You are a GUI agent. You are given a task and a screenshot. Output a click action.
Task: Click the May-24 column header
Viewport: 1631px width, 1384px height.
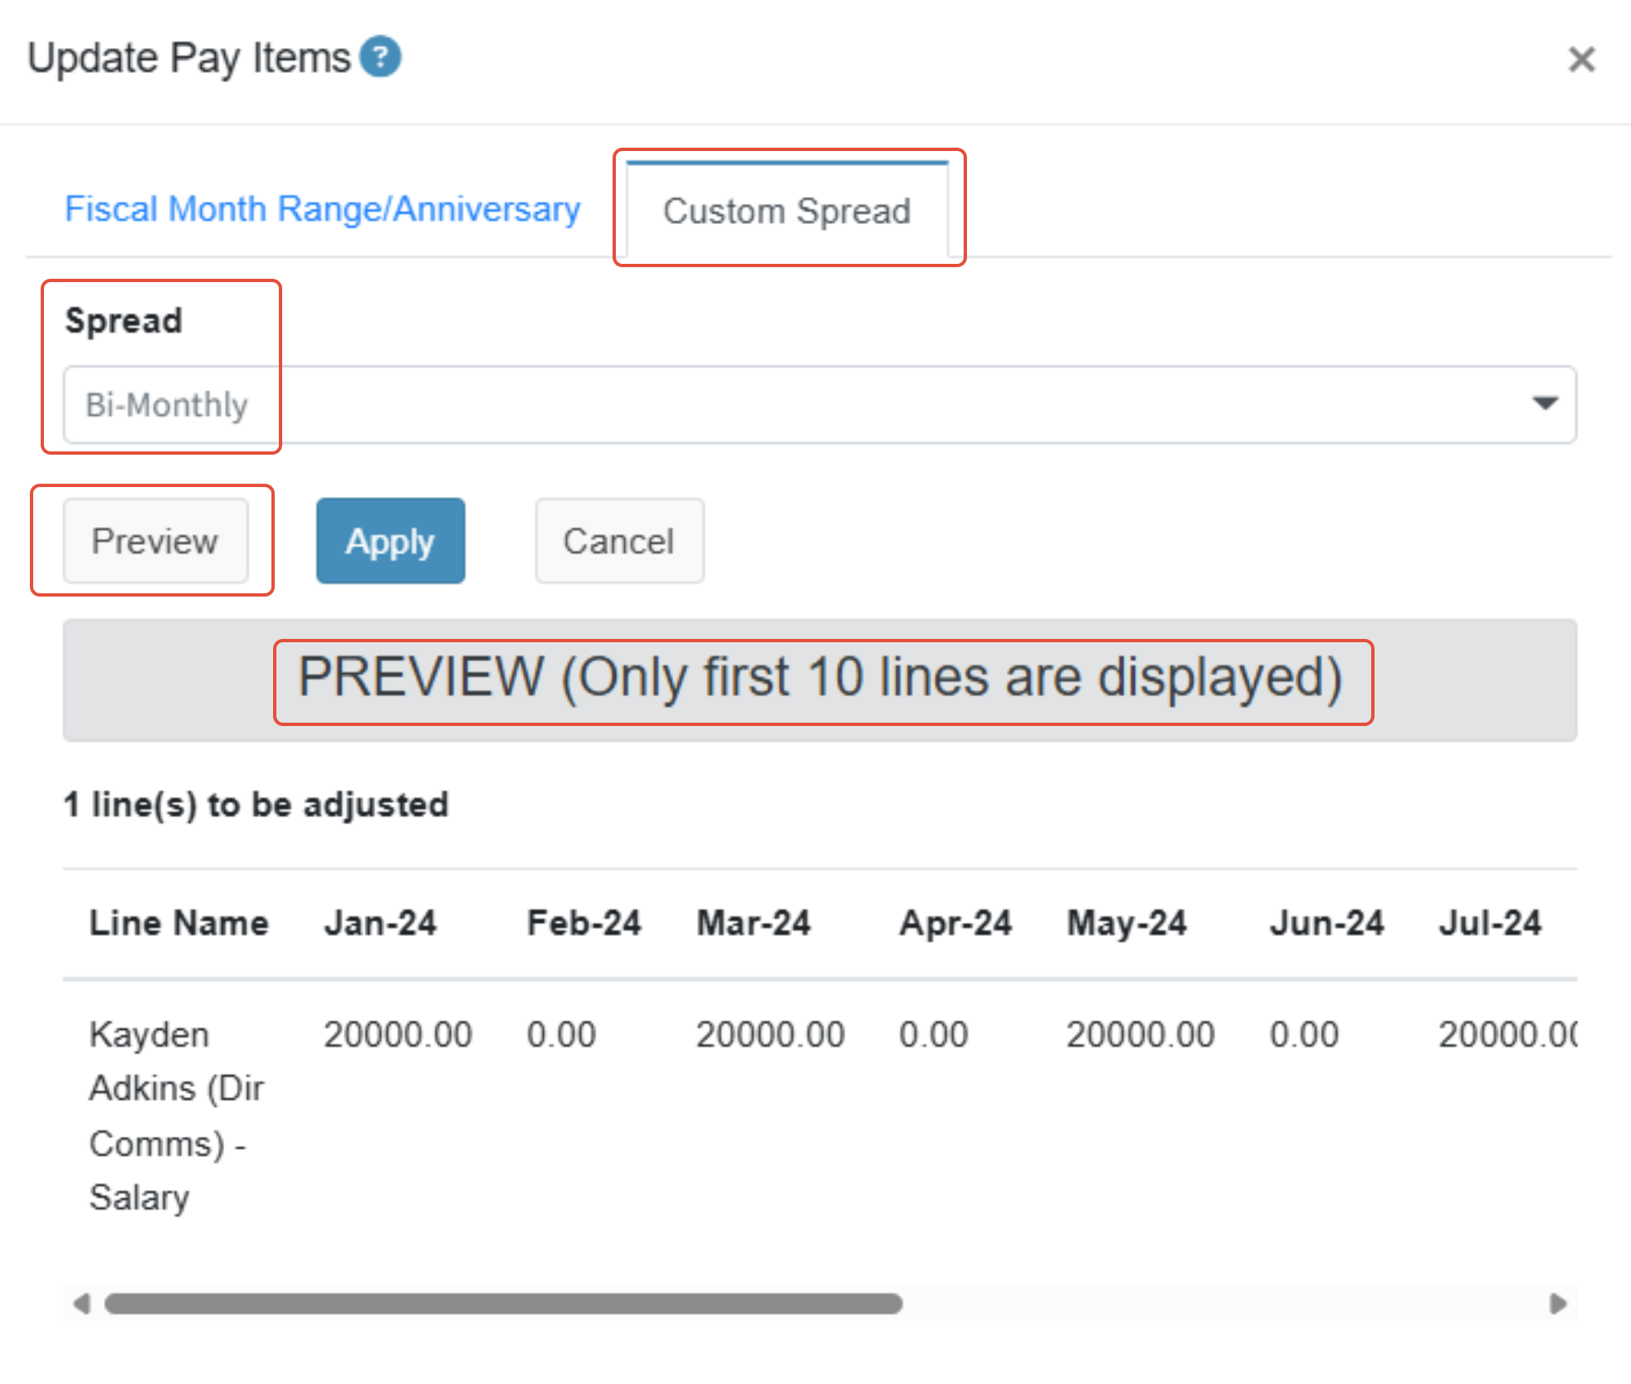(x=1126, y=923)
